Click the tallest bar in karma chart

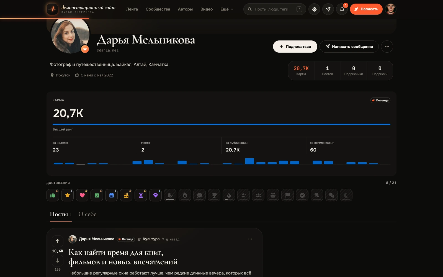pos(249,161)
